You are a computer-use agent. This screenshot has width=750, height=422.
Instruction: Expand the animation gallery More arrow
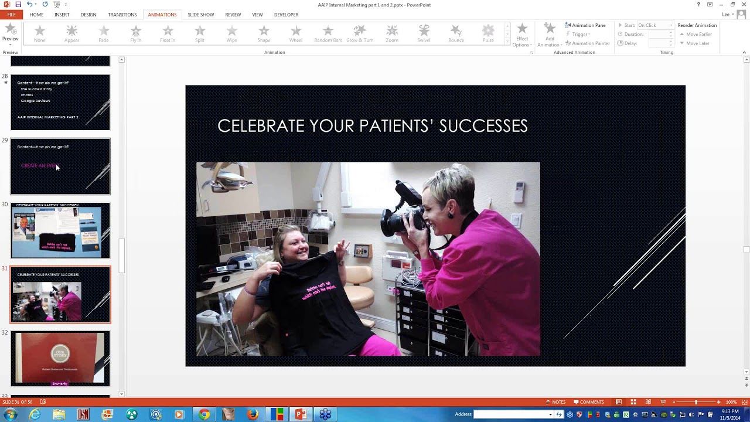coord(507,43)
